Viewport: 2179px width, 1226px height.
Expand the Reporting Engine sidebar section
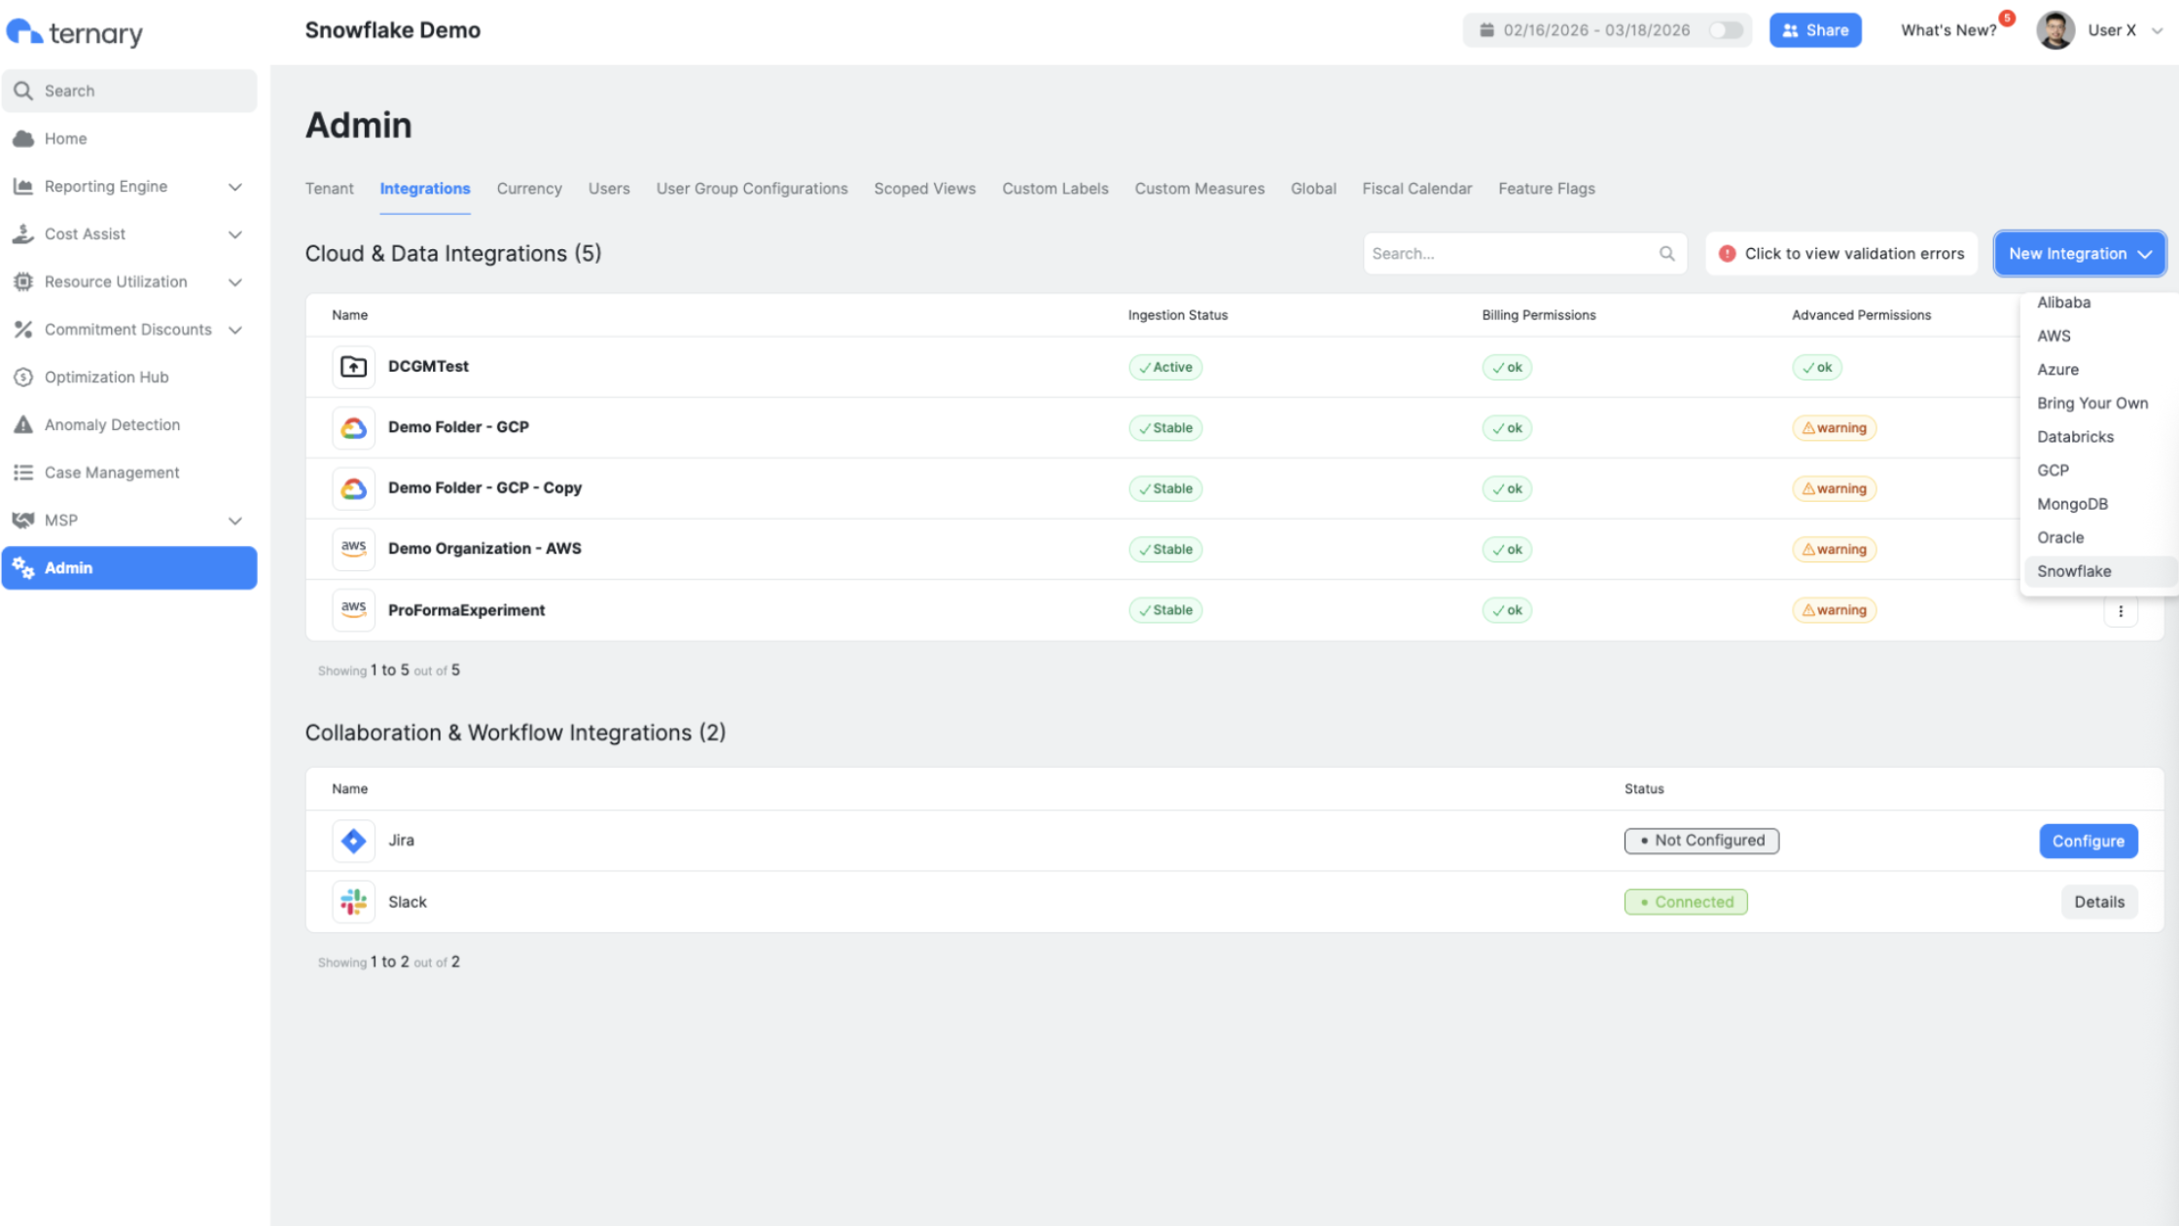234,187
